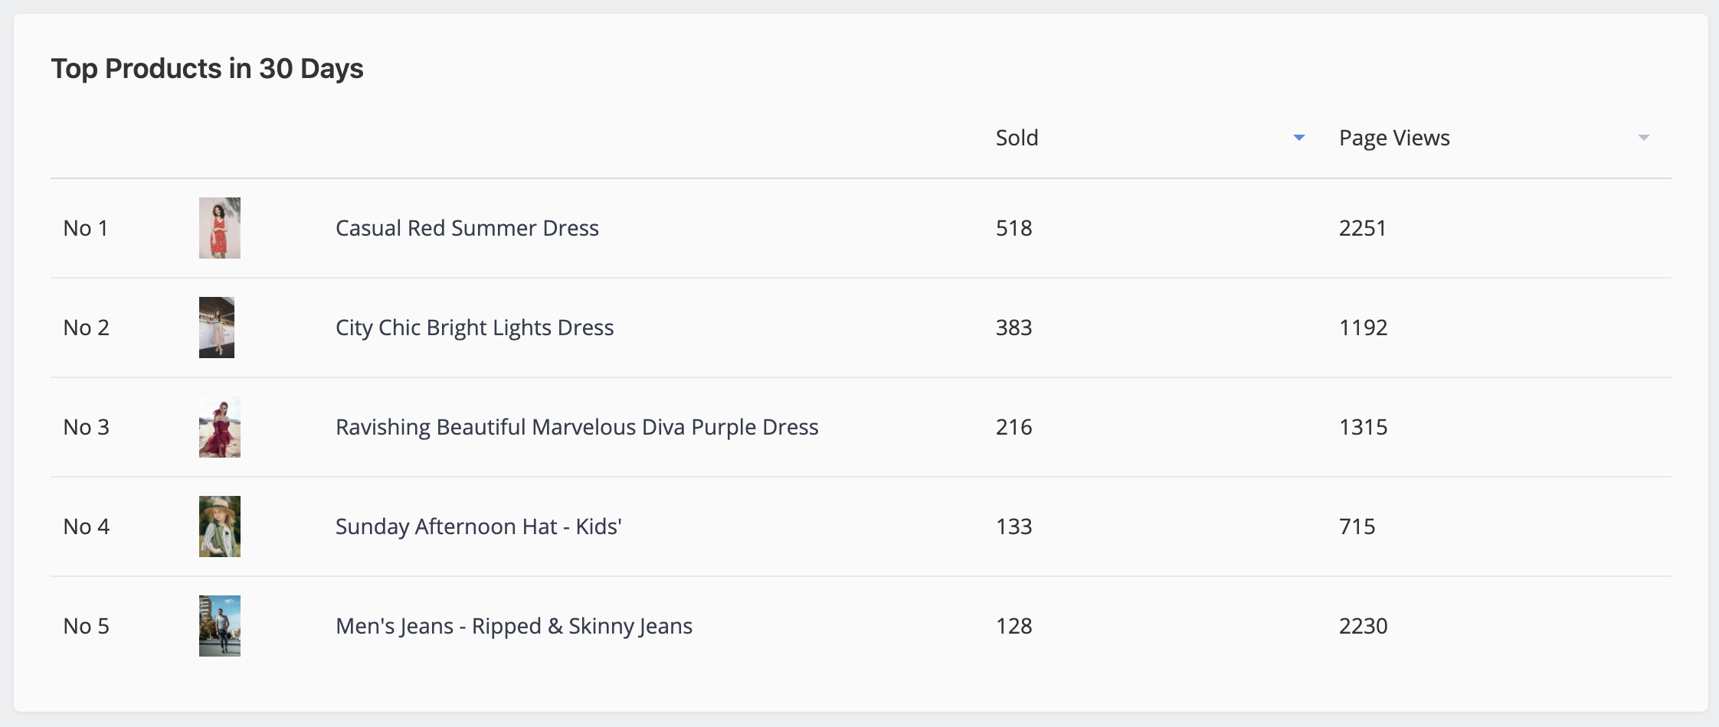Click the Top Products in 30 Days heading
The height and width of the screenshot is (727, 1719).
(207, 69)
